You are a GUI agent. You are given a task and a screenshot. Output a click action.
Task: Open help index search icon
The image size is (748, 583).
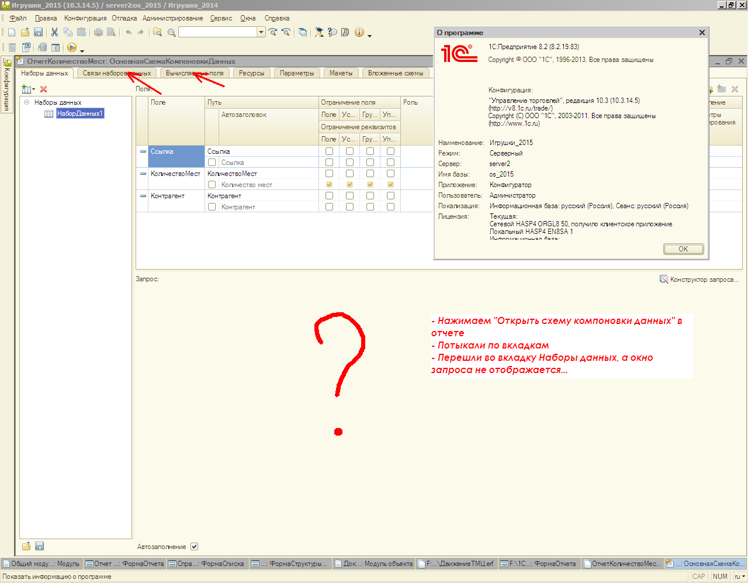coord(333,32)
